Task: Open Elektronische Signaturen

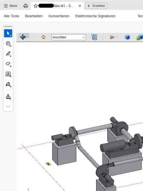Action: [95, 16]
